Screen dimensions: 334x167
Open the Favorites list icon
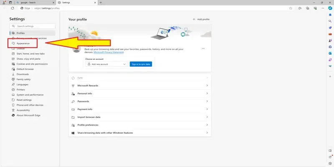300,8
